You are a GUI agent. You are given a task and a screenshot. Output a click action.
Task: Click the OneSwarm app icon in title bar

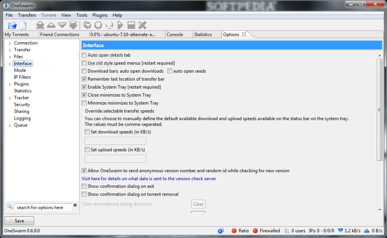(x=6, y=5)
